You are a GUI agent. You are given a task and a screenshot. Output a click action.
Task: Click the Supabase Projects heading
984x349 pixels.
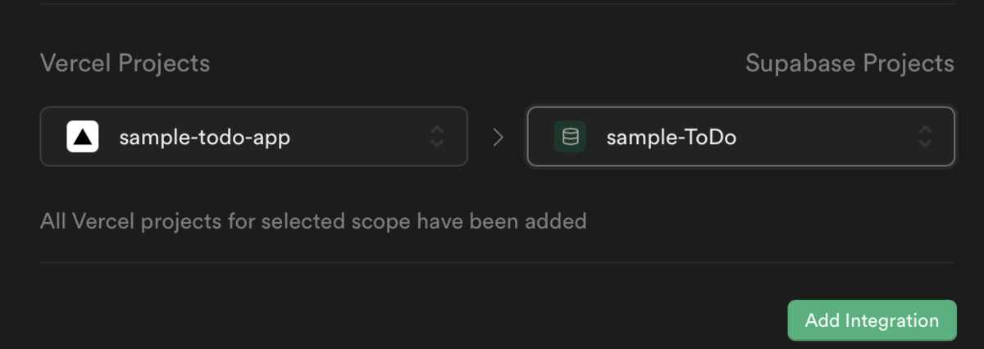pos(850,63)
